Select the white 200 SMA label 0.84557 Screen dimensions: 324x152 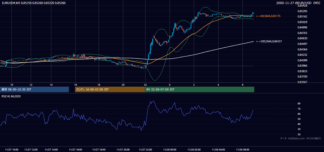tap(269, 41)
